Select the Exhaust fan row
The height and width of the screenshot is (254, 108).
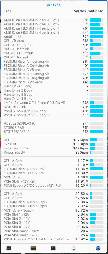click(x=54, y=144)
